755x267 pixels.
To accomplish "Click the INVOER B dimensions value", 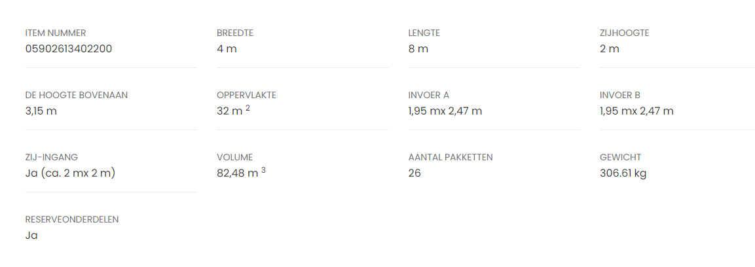I will point(636,111).
